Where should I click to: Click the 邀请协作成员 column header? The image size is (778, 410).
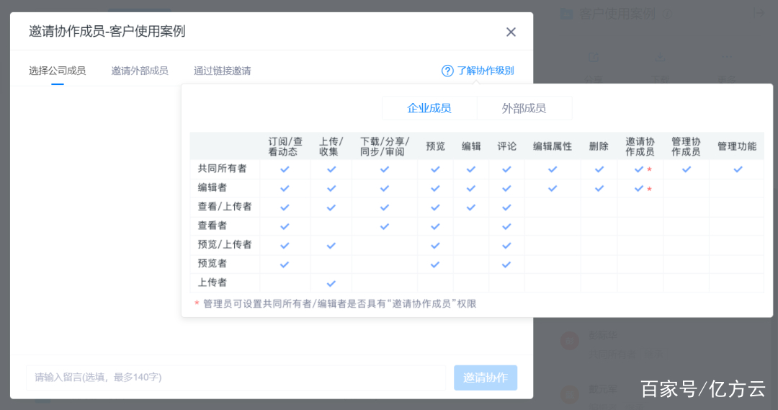click(640, 146)
